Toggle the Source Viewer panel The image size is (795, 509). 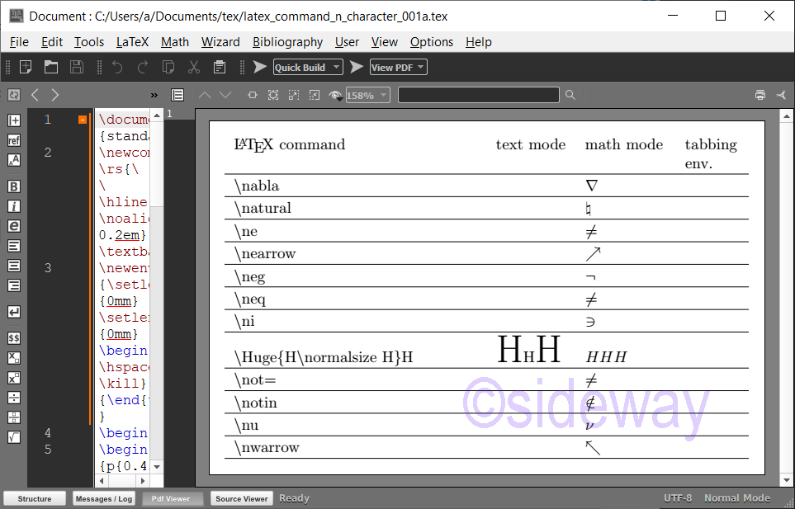tap(241, 498)
